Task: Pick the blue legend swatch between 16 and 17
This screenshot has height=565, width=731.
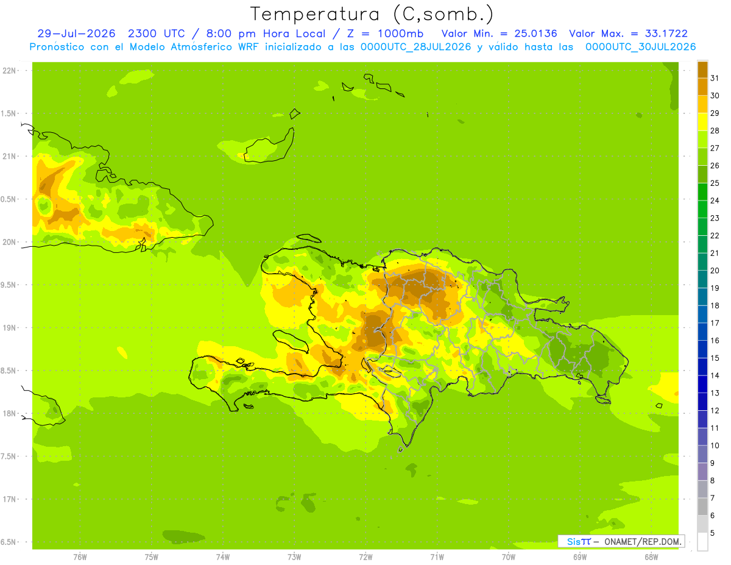Action: (702, 332)
